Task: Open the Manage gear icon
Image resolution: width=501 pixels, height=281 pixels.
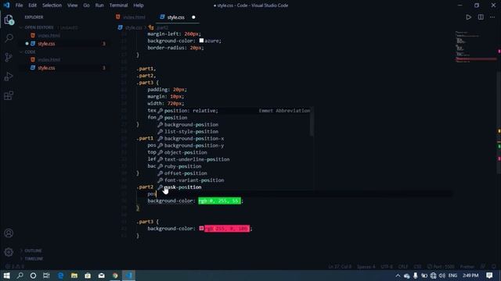Action: pyautogui.click(x=9, y=252)
